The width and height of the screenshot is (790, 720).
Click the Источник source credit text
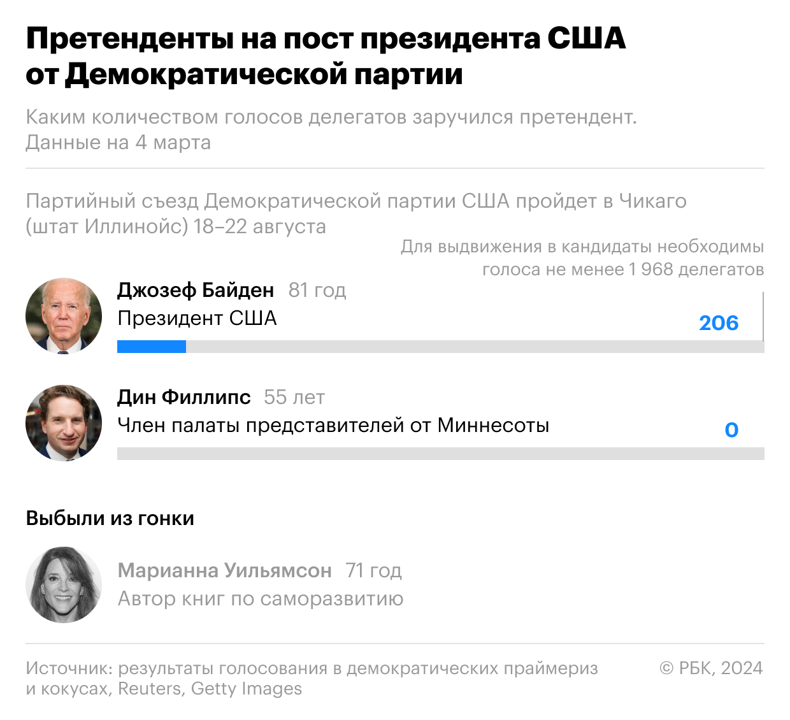(x=312, y=678)
